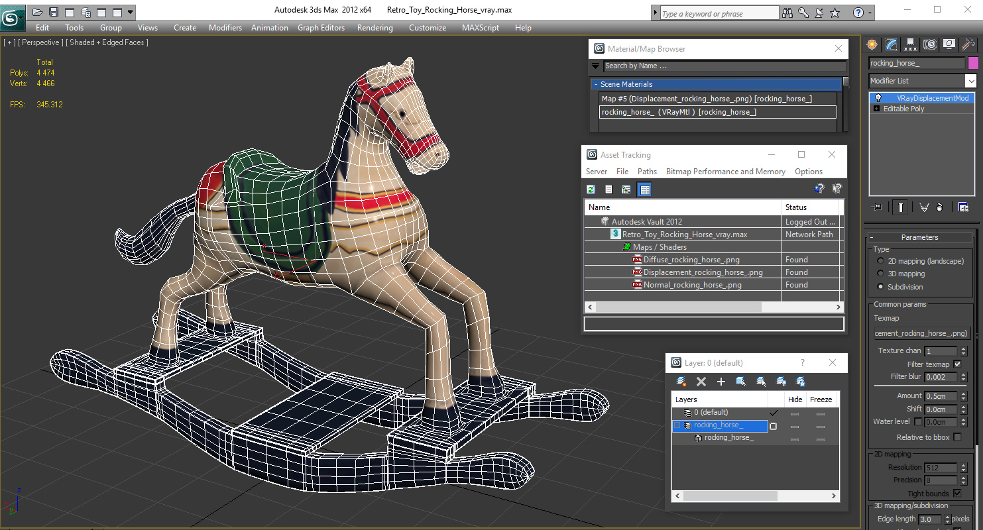Click Freeze/Unfreeze All Layers snowflake icon
983x530 pixels.
[801, 382]
